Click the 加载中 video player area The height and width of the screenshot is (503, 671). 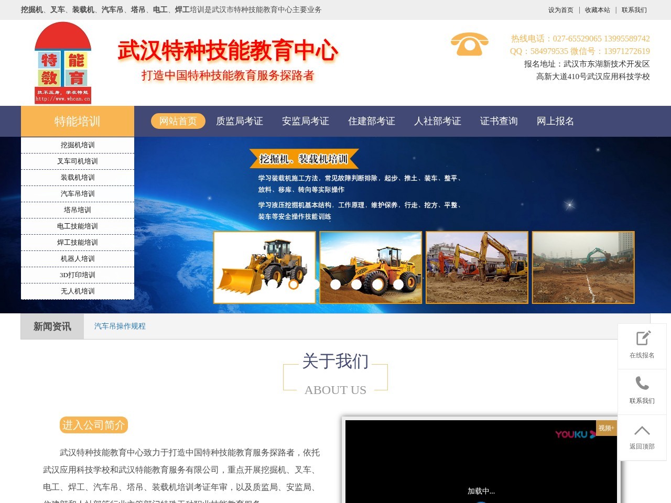(x=481, y=462)
